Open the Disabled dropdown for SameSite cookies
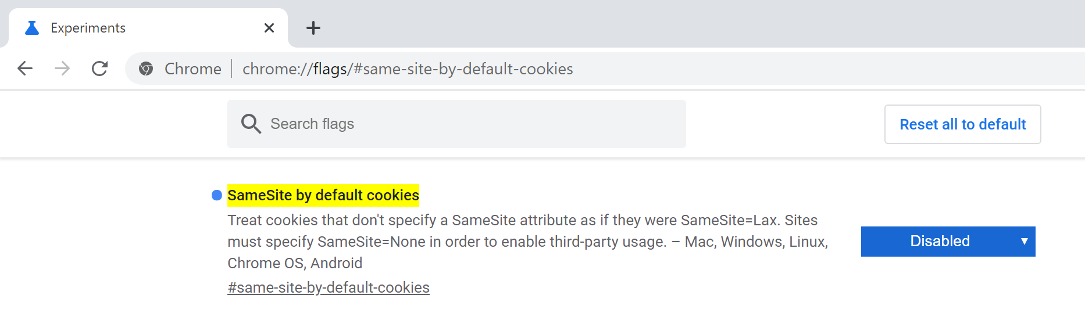 [940, 241]
